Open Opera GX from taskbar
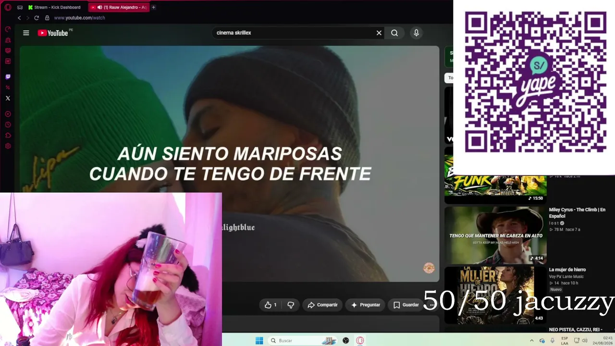615x346 pixels. point(360,341)
